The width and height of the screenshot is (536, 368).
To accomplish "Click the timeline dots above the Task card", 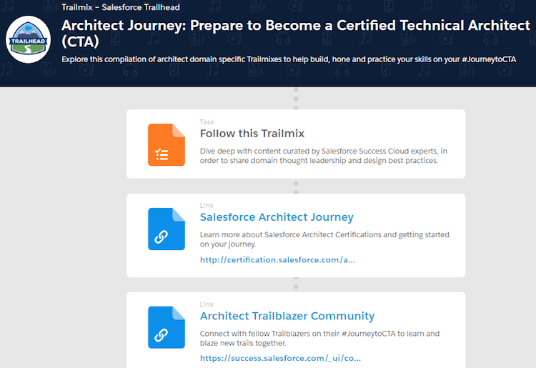I will 296,98.
